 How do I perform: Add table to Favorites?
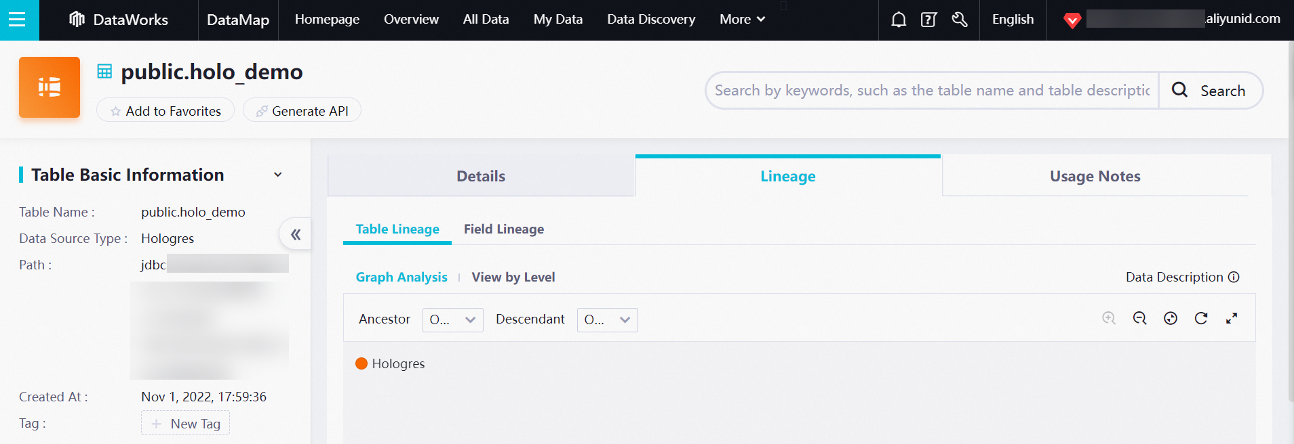tap(165, 110)
